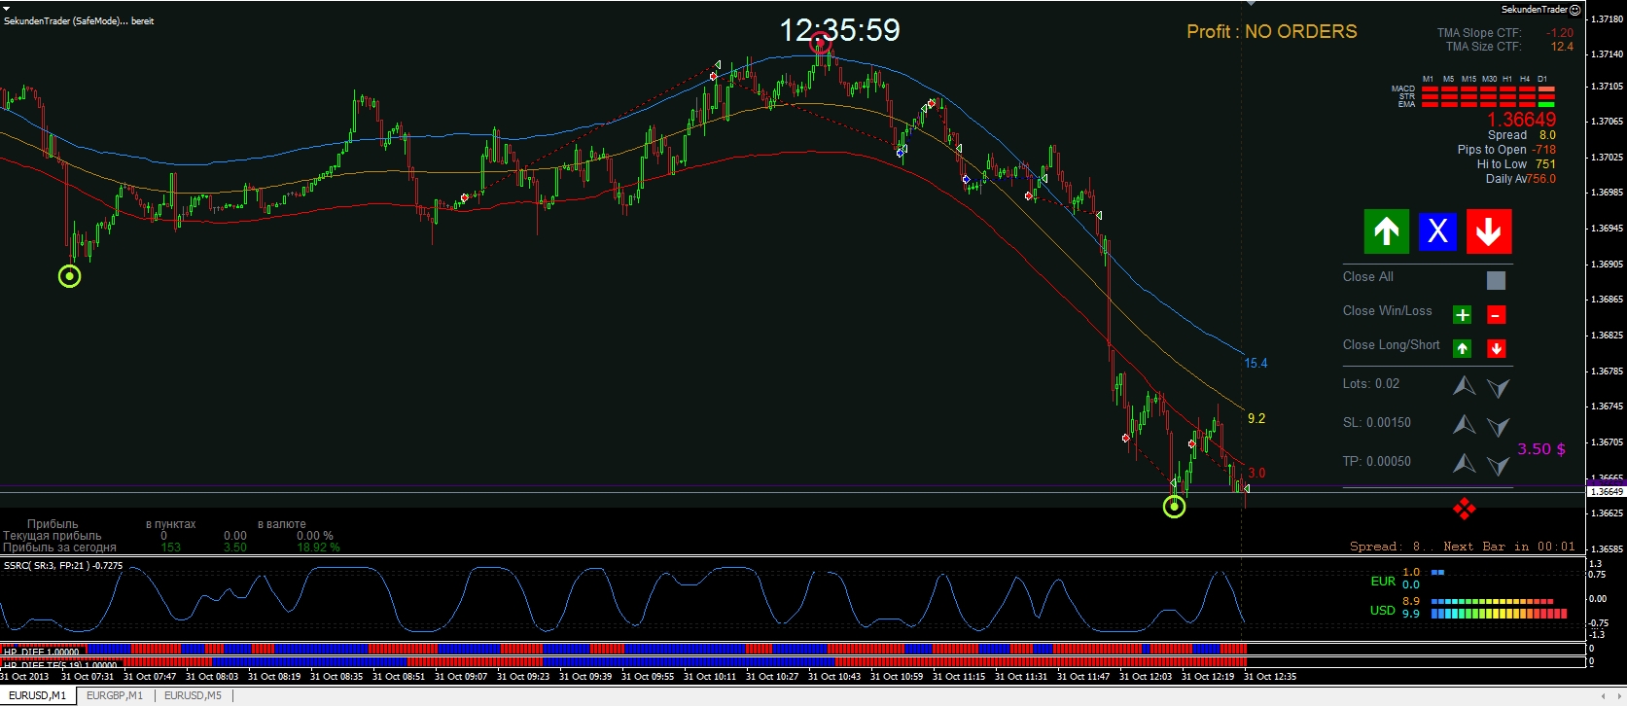Click the blue 15.4 band label
Image resolution: width=1627 pixels, height=707 pixels.
pyautogui.click(x=1256, y=364)
